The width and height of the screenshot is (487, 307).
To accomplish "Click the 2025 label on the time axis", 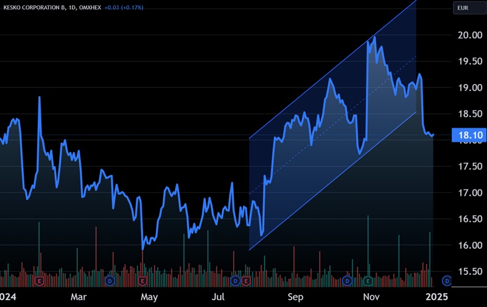I will (436, 297).
